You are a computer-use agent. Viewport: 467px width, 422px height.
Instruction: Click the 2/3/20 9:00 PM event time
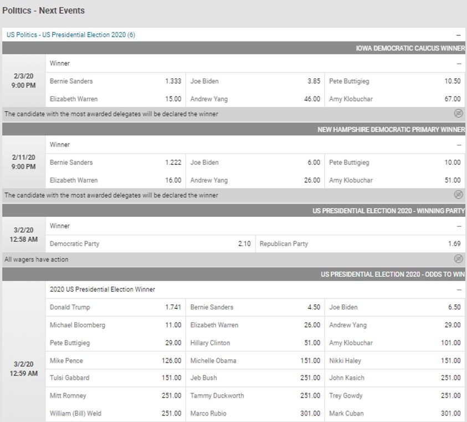[x=23, y=80]
